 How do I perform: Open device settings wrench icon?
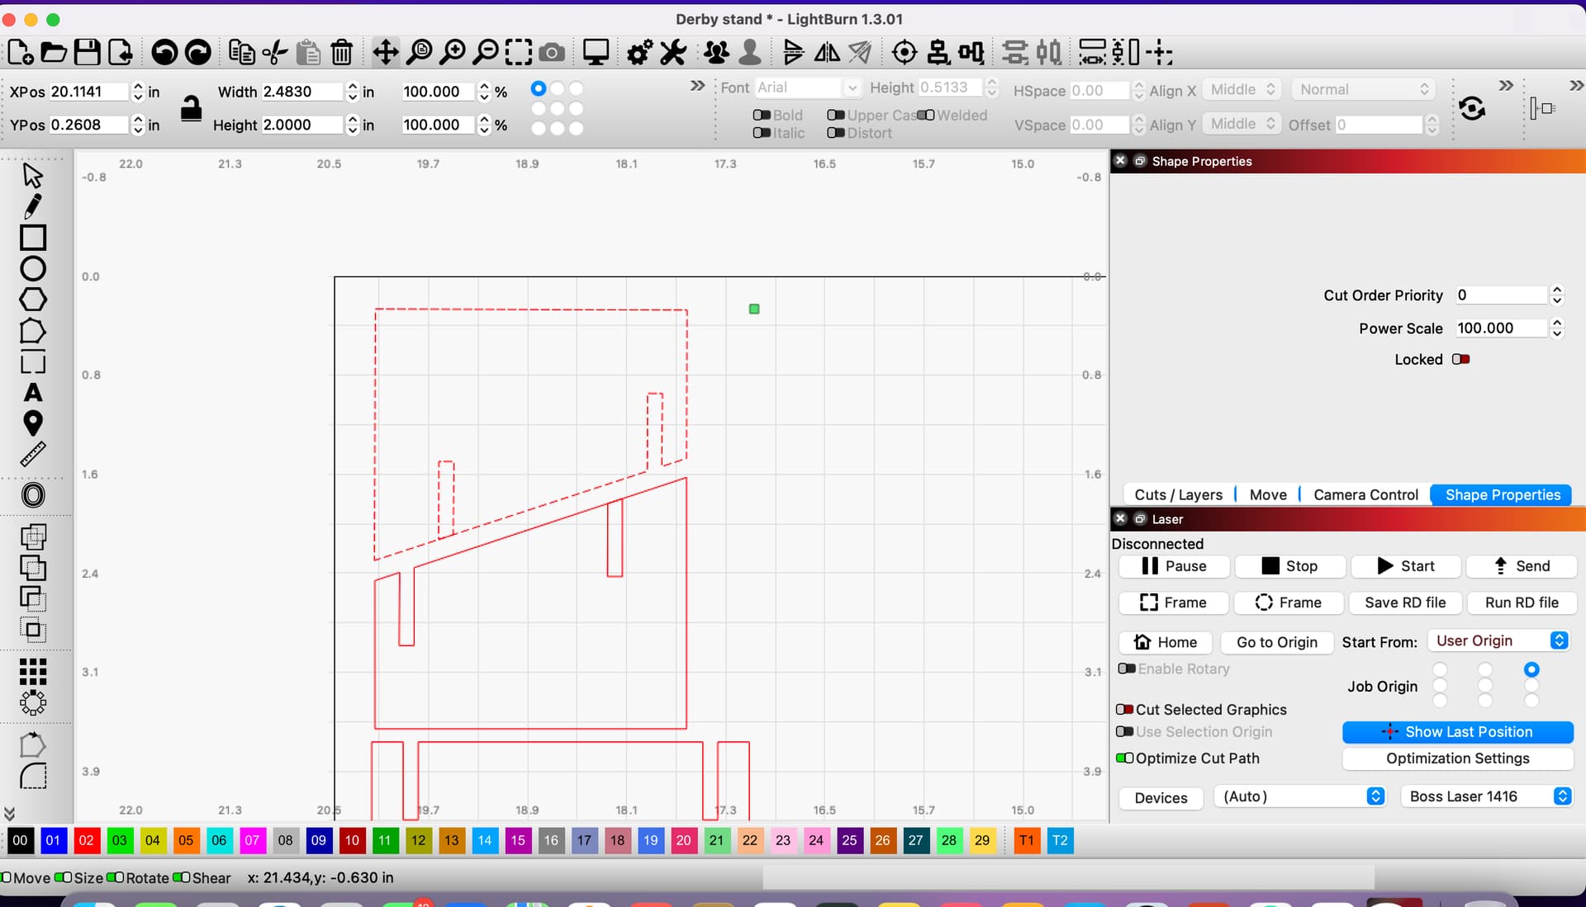(x=673, y=53)
